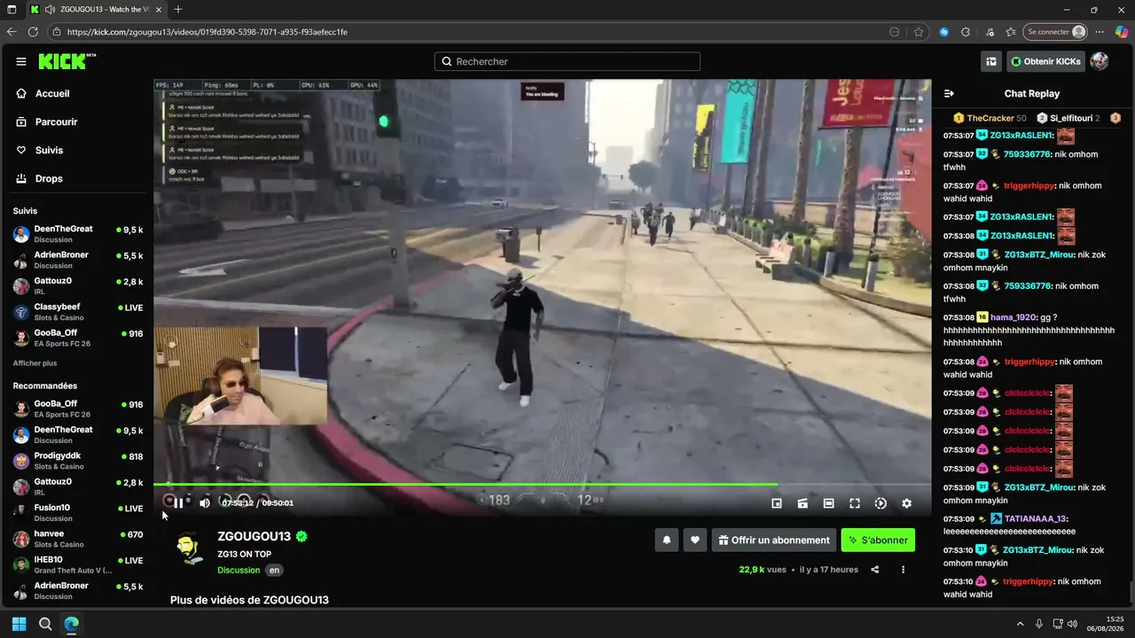Click TATIANAAA_13 username in chat
This screenshot has height=638, width=1135.
click(x=1037, y=518)
